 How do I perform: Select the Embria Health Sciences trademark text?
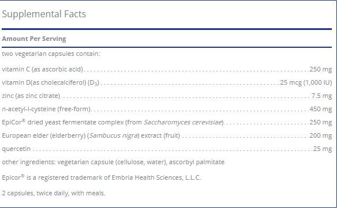(x=156, y=177)
